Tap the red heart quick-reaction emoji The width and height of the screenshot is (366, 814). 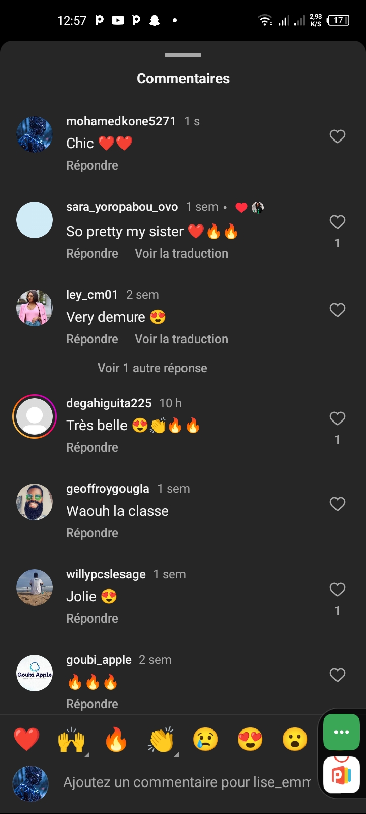coord(26,740)
